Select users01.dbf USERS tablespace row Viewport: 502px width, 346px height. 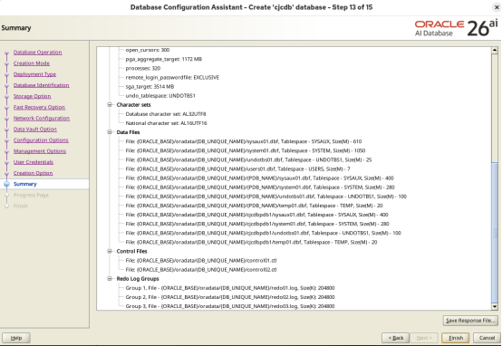coord(238,169)
